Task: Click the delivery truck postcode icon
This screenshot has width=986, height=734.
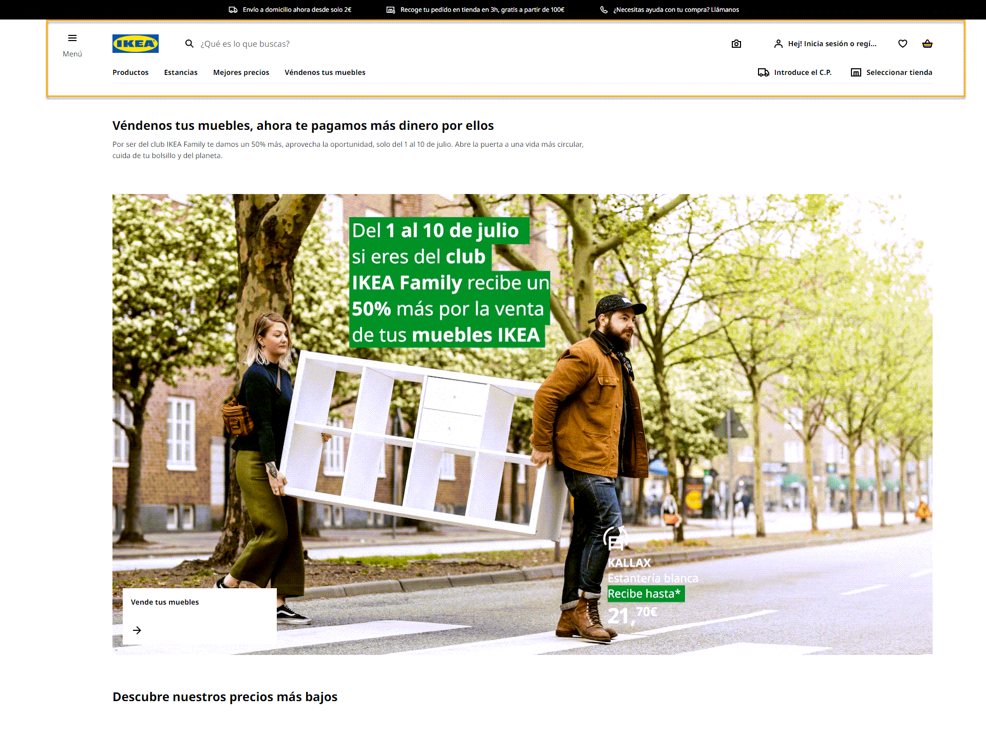Action: point(764,72)
